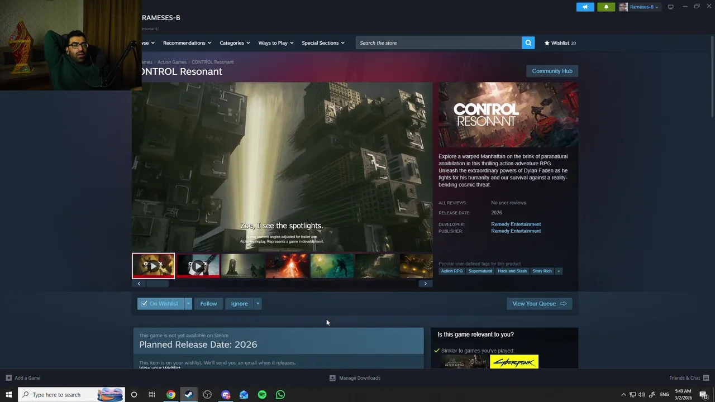Click Add a Game plus icon
Viewport: 715px width, 402px height.
pyautogui.click(x=8, y=378)
